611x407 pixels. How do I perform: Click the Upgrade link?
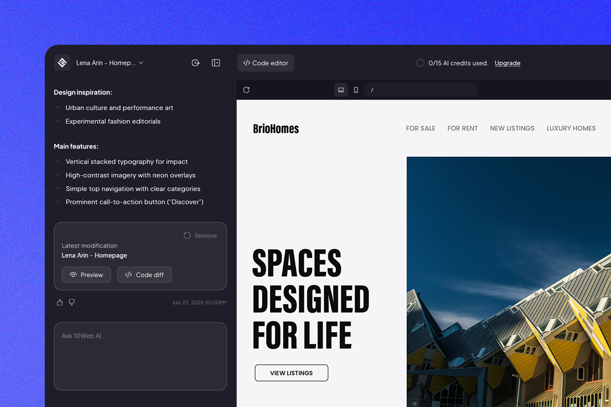click(x=507, y=63)
